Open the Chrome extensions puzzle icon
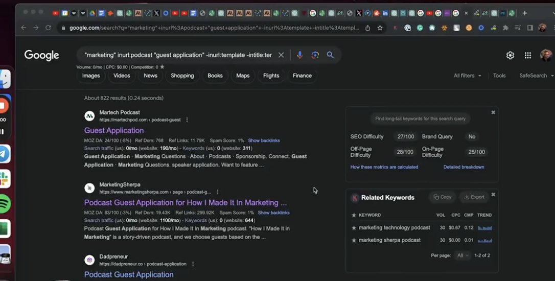This screenshot has height=281, width=555. tap(505, 28)
